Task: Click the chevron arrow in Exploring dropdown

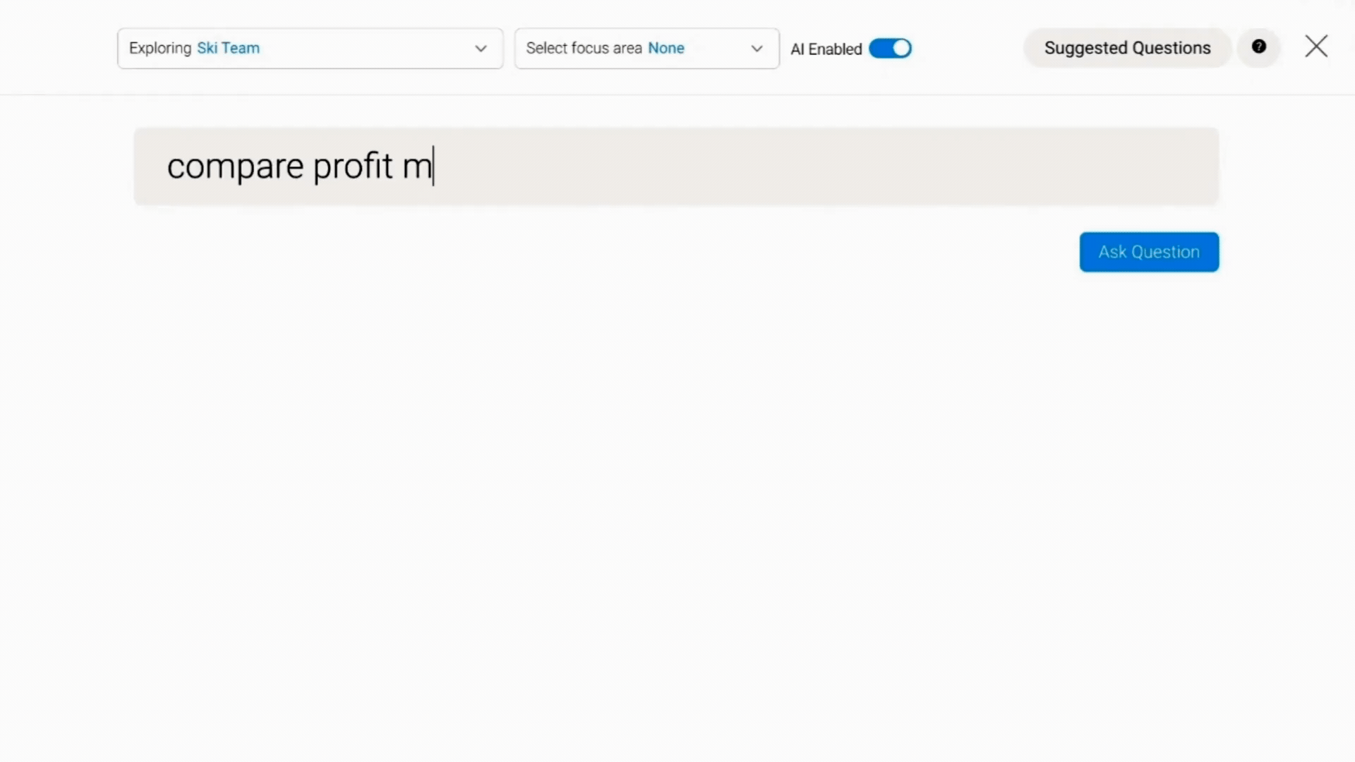Action: pos(481,49)
